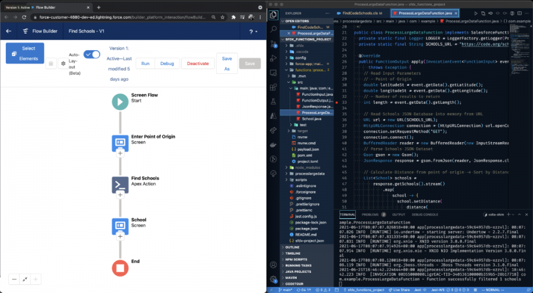The width and height of the screenshot is (533, 293).
Task: Open Flow Builder help question mark menu
Action: pos(253,31)
